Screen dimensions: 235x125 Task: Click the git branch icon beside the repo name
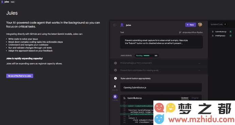pyautogui.click(x=180, y=32)
